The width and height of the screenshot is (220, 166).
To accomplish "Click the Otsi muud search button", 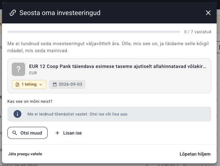I will click(x=27, y=133).
